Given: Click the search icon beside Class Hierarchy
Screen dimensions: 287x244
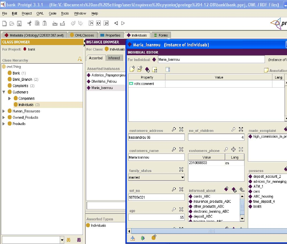Looking at the screenshot, I should tap(80, 59).
